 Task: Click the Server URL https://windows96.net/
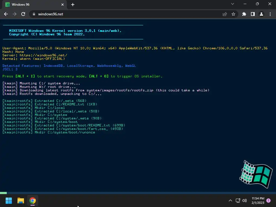(43, 55)
